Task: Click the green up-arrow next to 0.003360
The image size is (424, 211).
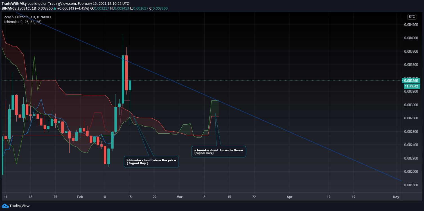Action: coord(55,8)
